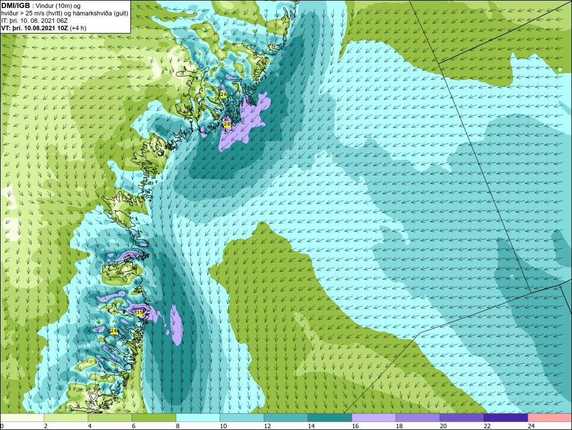Screen dimensions: 572x430
Task: Click the legend scale number 24
Action: [x=531, y=426]
